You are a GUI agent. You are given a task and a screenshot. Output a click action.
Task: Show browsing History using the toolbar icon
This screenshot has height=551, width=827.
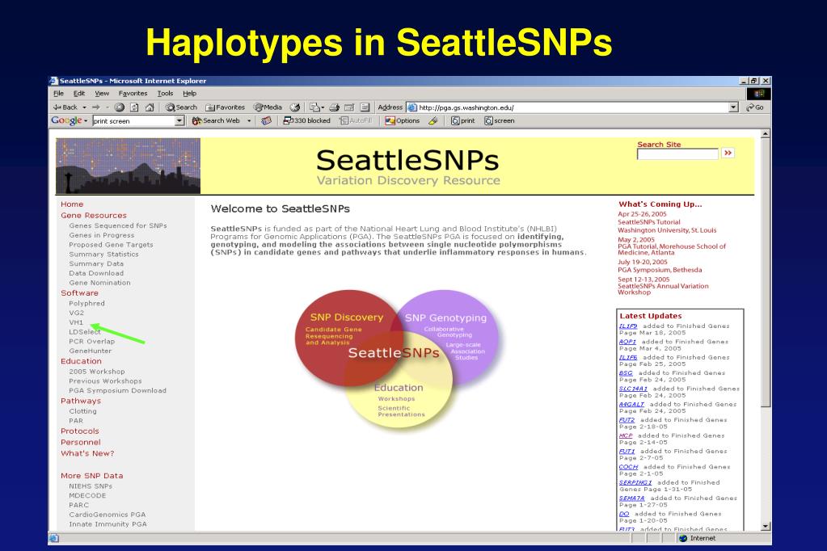point(295,107)
